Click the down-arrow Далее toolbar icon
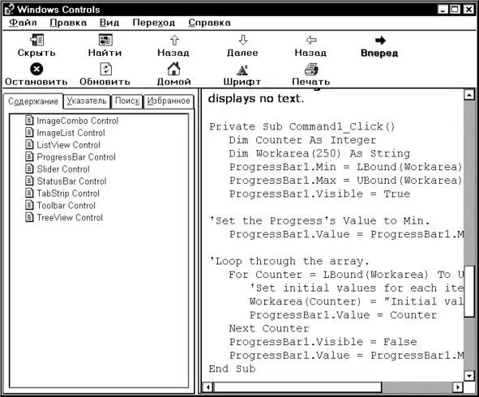The image size is (479, 397). click(243, 40)
